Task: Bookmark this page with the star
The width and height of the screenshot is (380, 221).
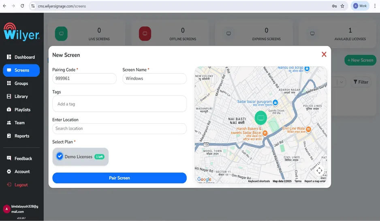Action: pyautogui.click(x=342, y=6)
